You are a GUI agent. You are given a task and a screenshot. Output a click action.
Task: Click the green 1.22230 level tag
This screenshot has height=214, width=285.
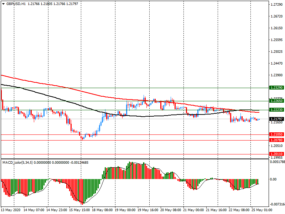276,110
